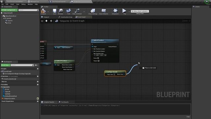Add a new graph with plus icon
211x119 pixels.
coord(38,69)
